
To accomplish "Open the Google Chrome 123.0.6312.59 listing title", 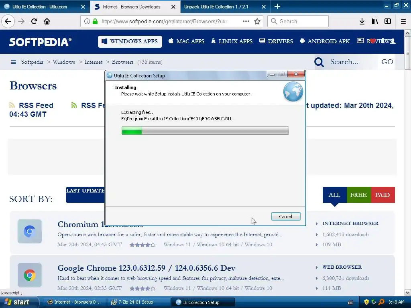I will point(146,268).
